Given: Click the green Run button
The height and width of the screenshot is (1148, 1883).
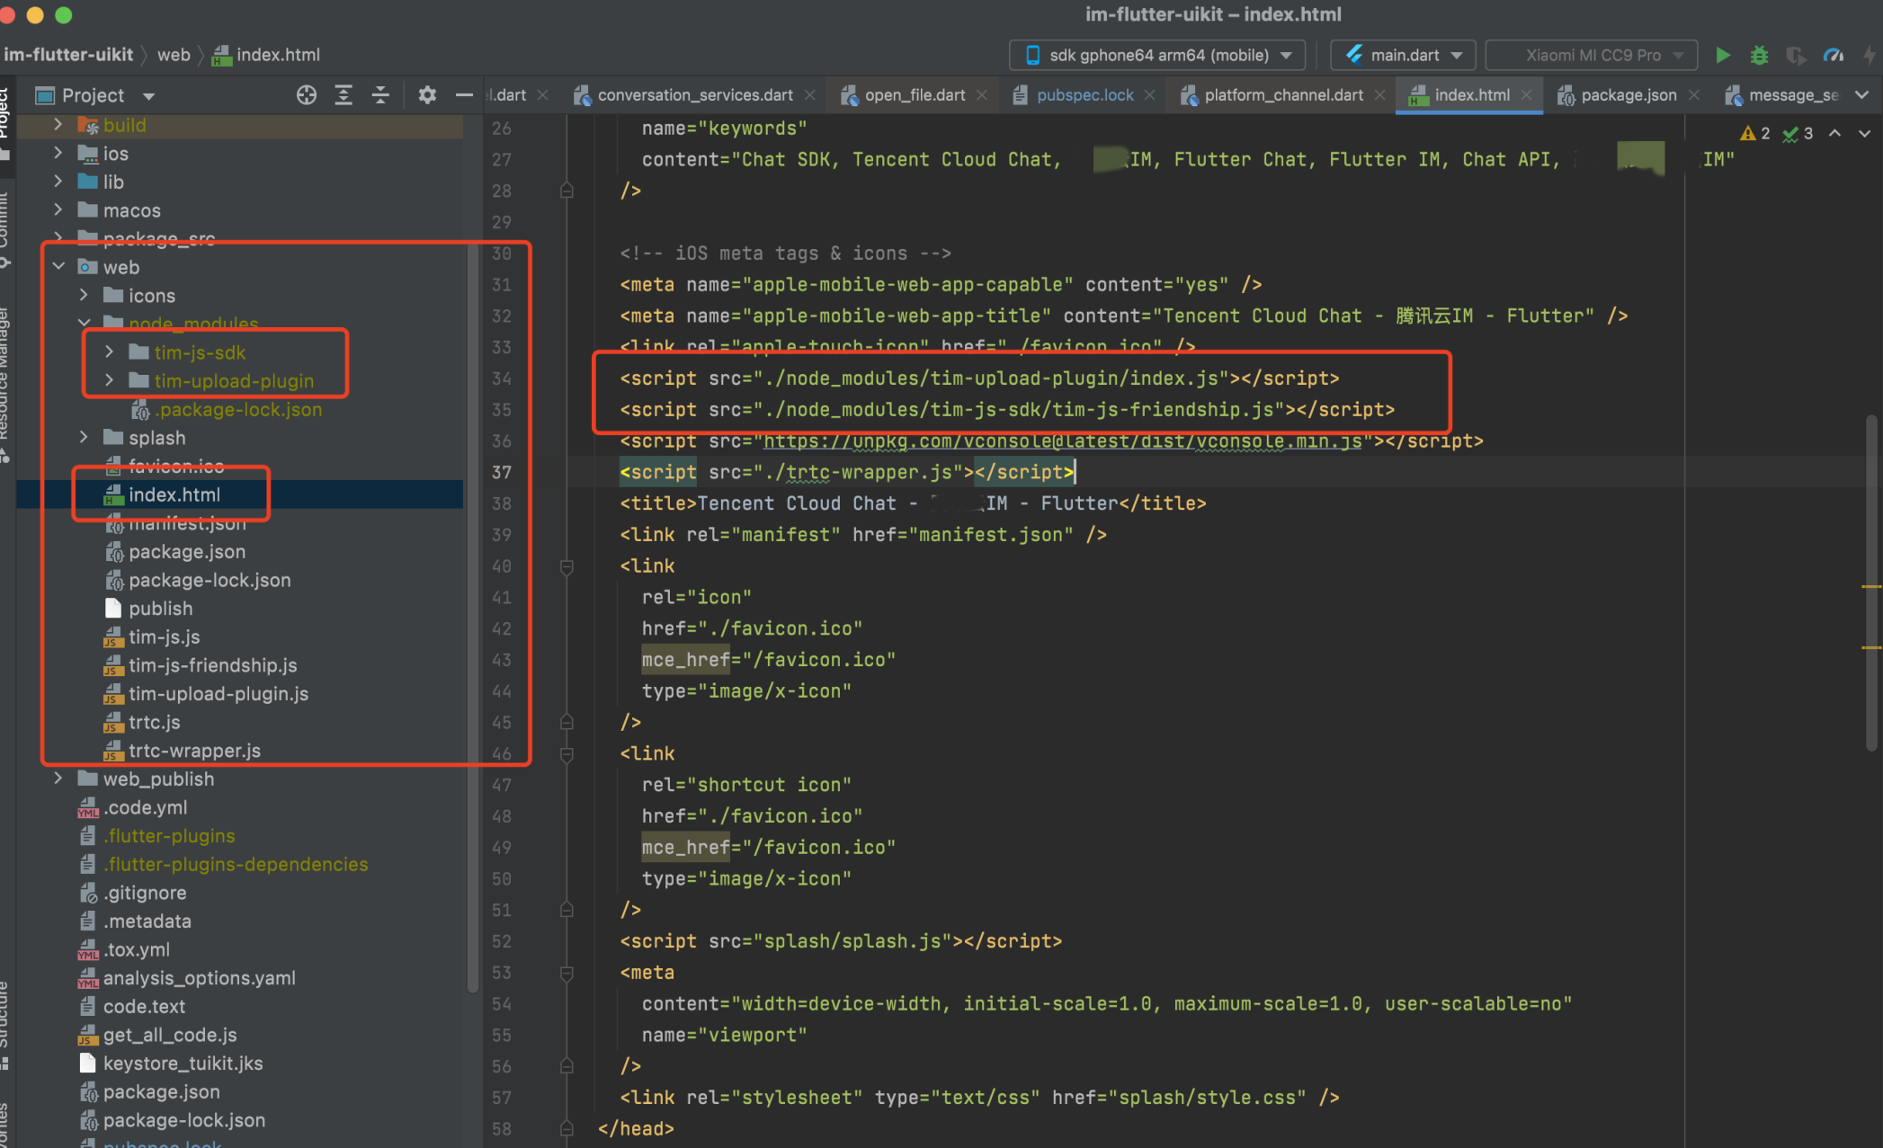Looking at the screenshot, I should [x=1722, y=55].
